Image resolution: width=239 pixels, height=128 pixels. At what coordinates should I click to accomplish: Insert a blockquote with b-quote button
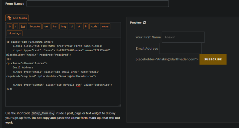[35, 26]
